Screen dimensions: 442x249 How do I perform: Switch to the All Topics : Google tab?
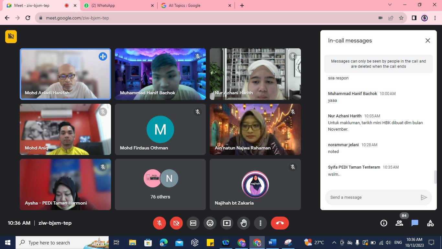pyautogui.click(x=196, y=6)
